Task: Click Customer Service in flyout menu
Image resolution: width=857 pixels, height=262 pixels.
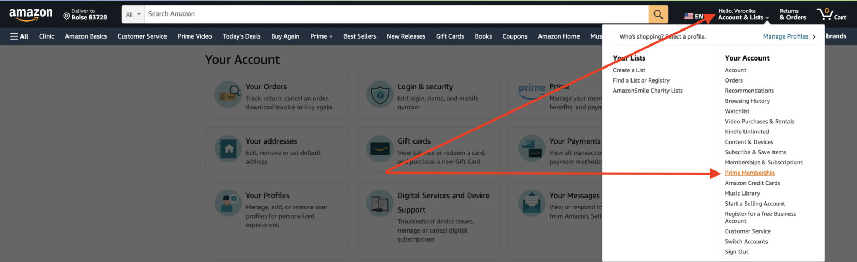Action: click(748, 231)
